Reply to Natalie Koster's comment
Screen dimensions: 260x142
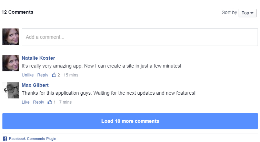coord(43,75)
